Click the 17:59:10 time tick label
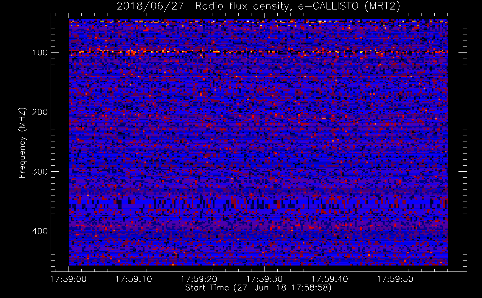Screen dimensions: 482x298 tap(134, 279)
